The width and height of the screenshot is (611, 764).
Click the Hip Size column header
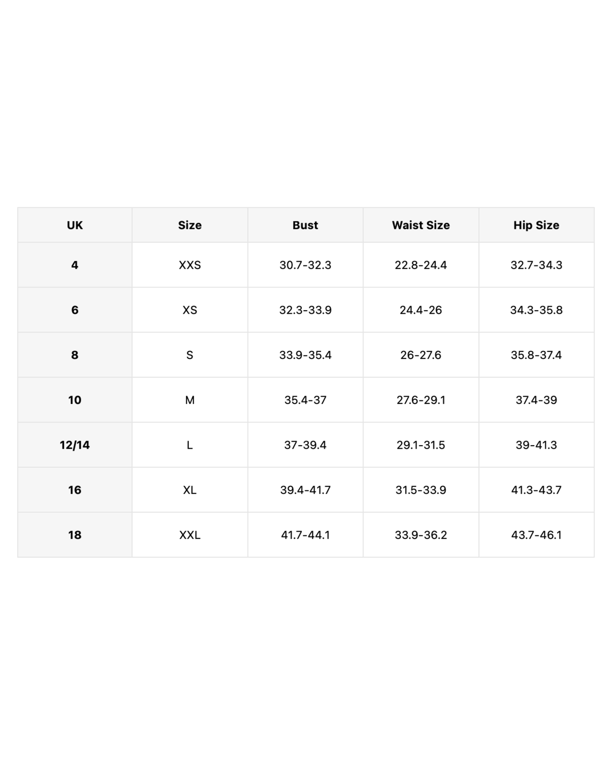point(537,225)
